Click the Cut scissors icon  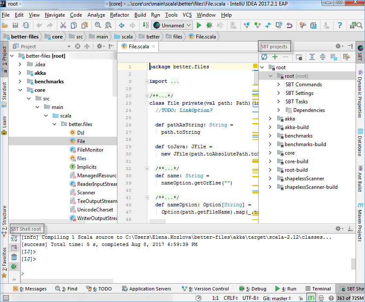coord(63,25)
